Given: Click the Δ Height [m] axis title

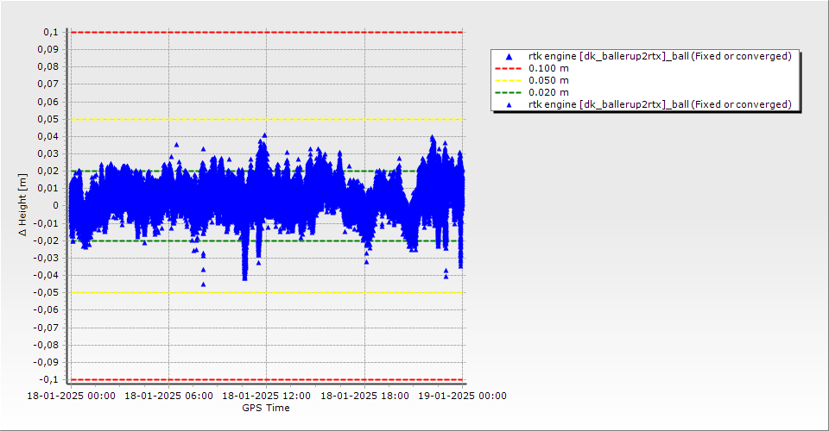Looking at the screenshot, I should [23, 205].
